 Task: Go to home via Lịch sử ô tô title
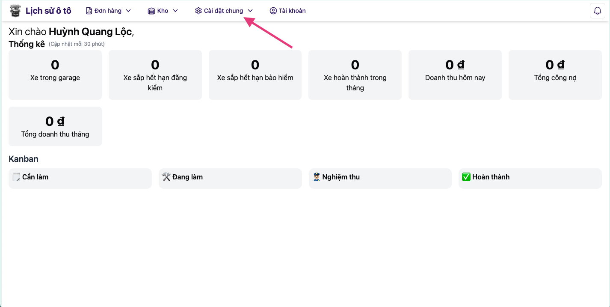coord(48,11)
